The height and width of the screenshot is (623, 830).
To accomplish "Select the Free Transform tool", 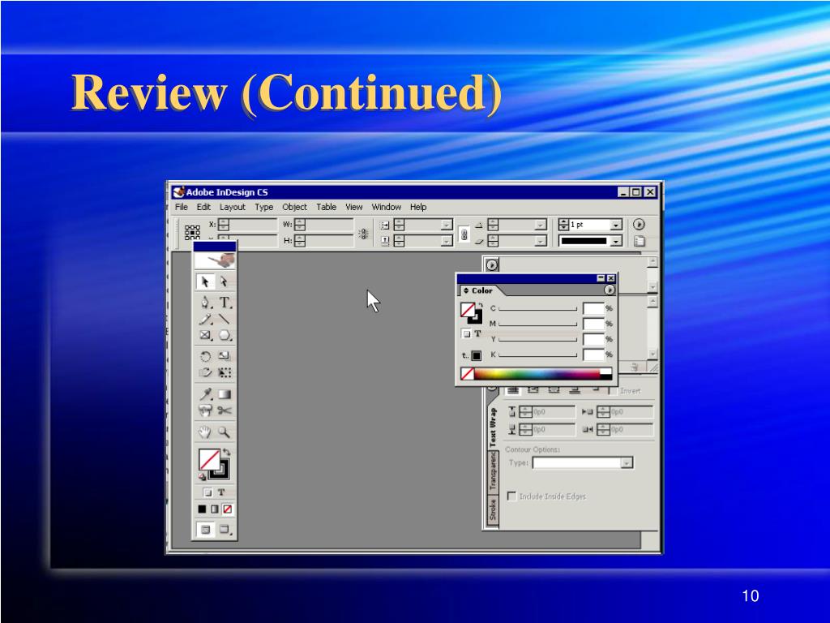I will (225, 372).
